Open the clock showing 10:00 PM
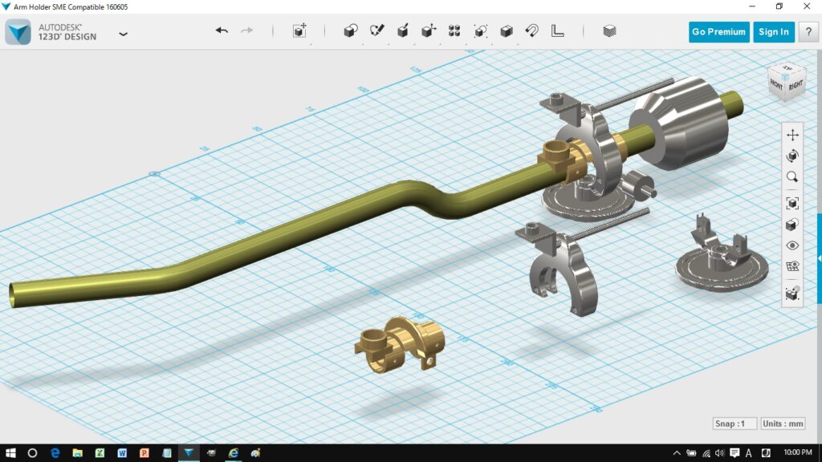The image size is (822, 462). [798, 452]
